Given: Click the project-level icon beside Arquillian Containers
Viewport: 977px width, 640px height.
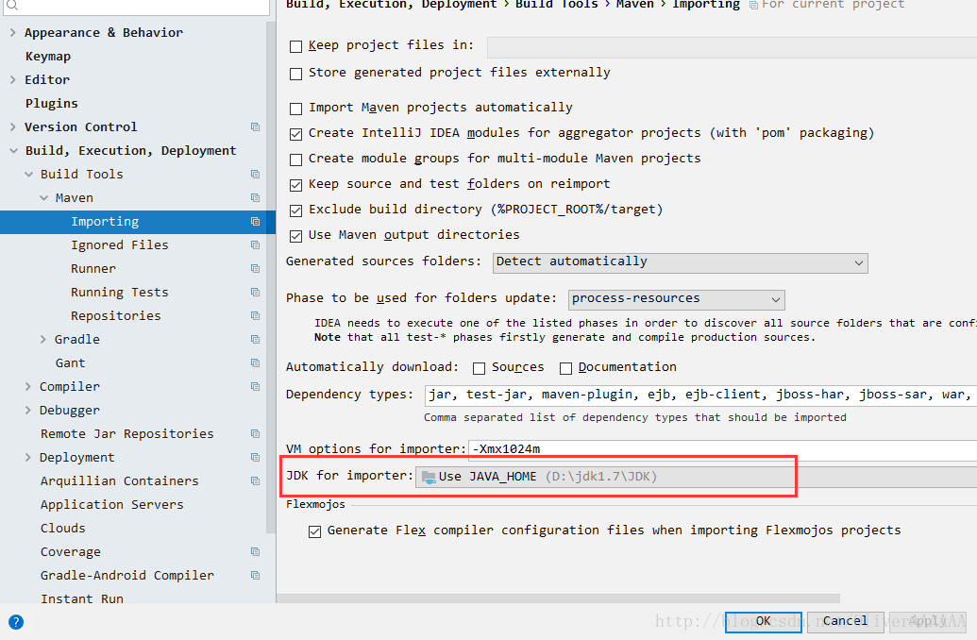Looking at the screenshot, I should [255, 481].
